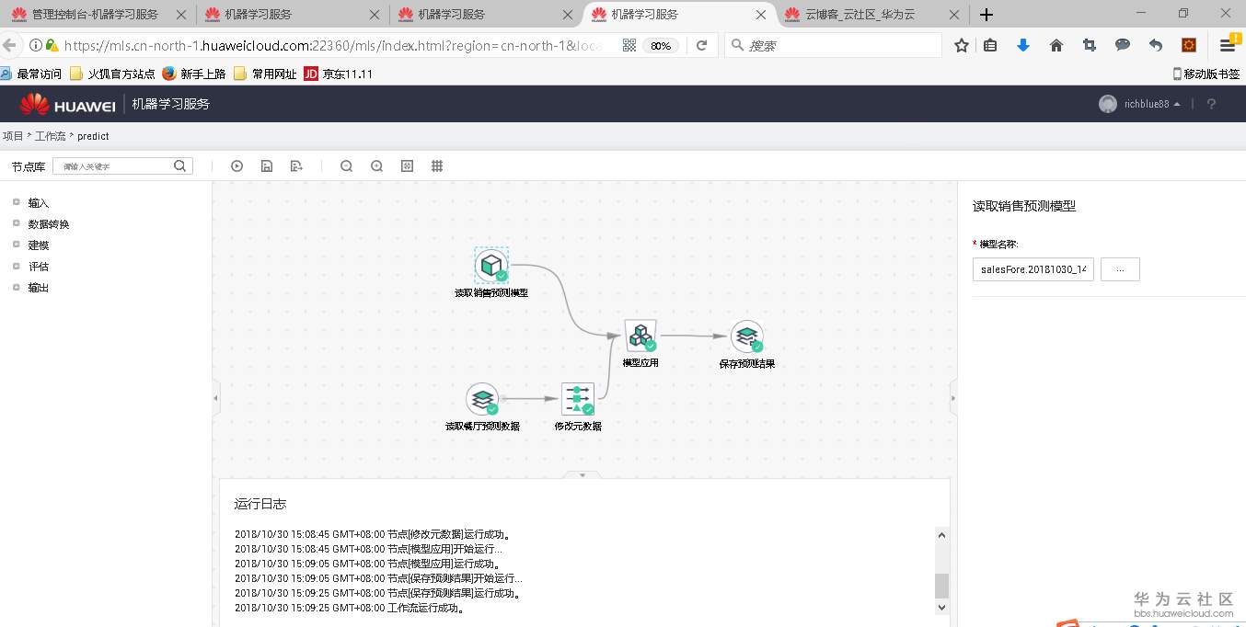Fit canvas to screen icon

pos(407,166)
